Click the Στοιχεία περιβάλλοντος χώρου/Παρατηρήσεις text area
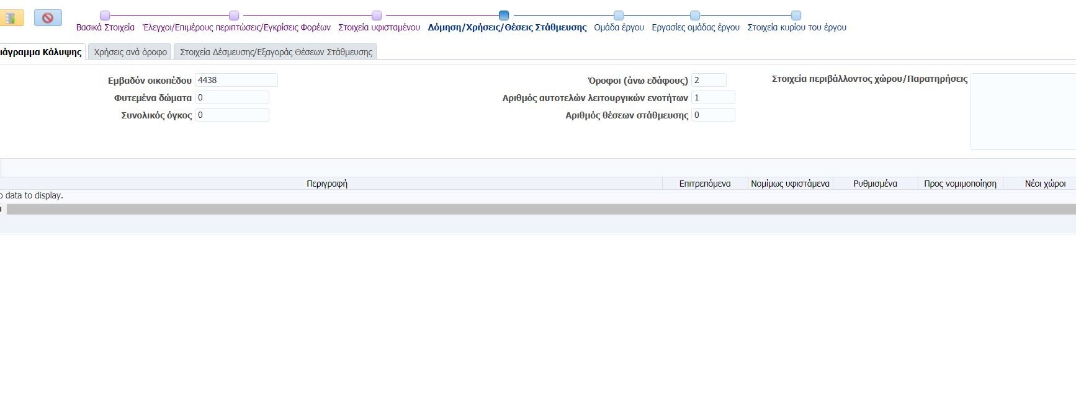The width and height of the screenshot is (1076, 395). tap(1023, 112)
